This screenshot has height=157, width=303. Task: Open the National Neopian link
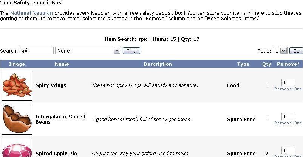point(31,13)
